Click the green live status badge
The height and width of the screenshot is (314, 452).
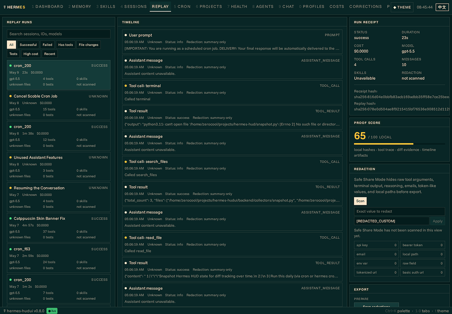point(52,311)
